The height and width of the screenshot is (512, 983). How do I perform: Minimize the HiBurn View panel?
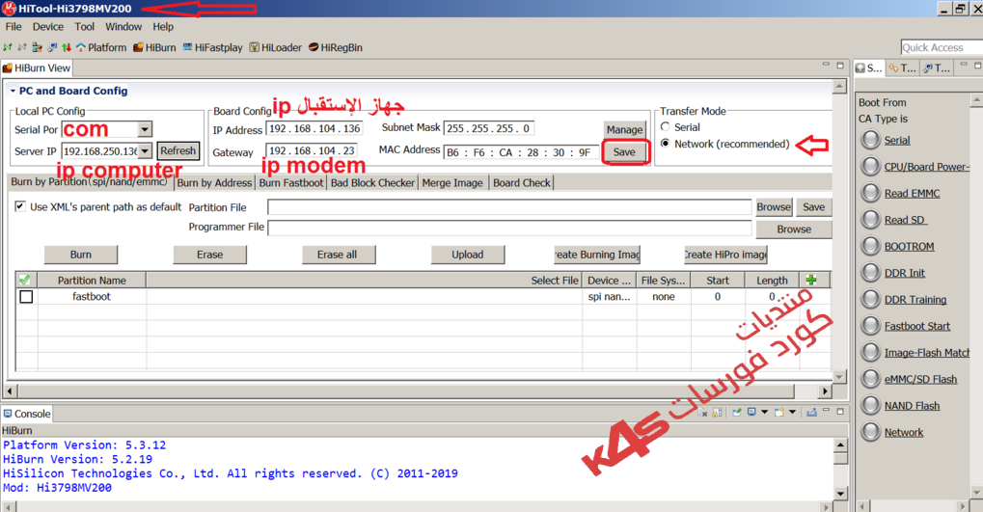click(827, 65)
